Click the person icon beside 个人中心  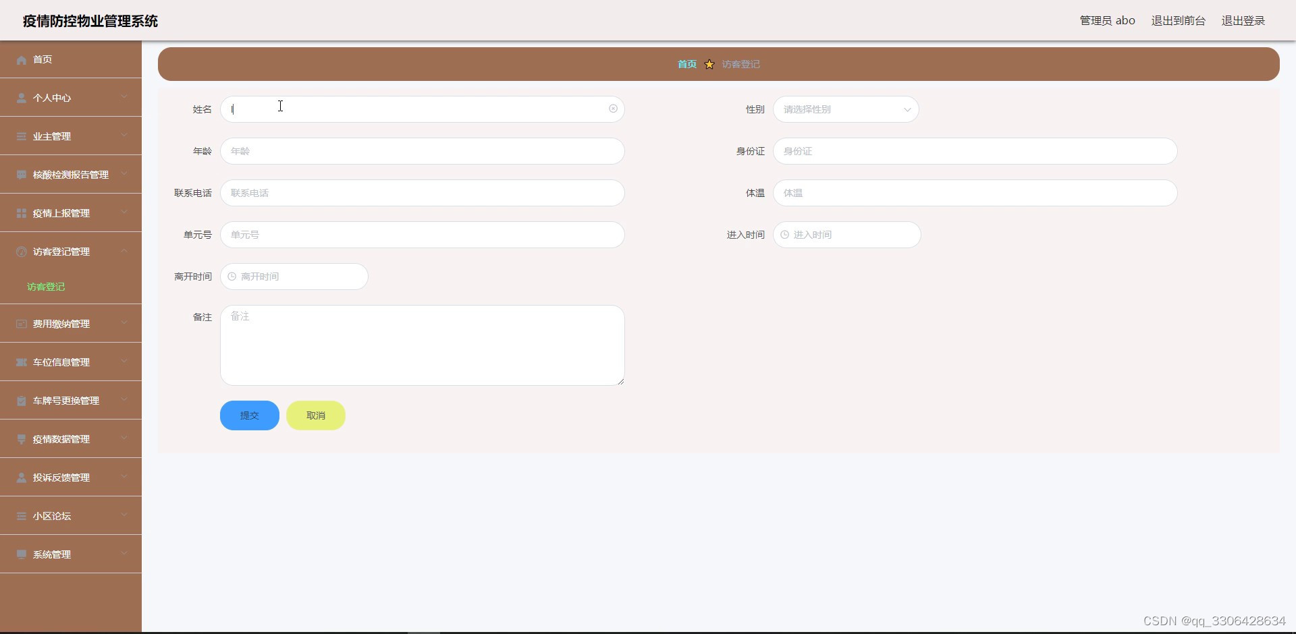click(x=22, y=98)
